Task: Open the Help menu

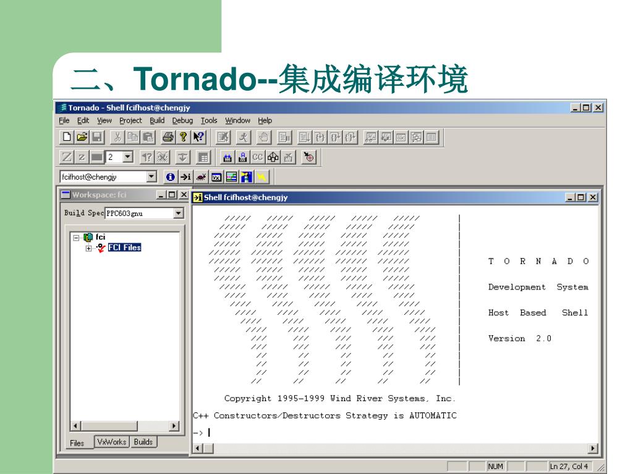Action: [x=265, y=120]
